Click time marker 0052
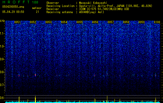 [x=33, y=22]
